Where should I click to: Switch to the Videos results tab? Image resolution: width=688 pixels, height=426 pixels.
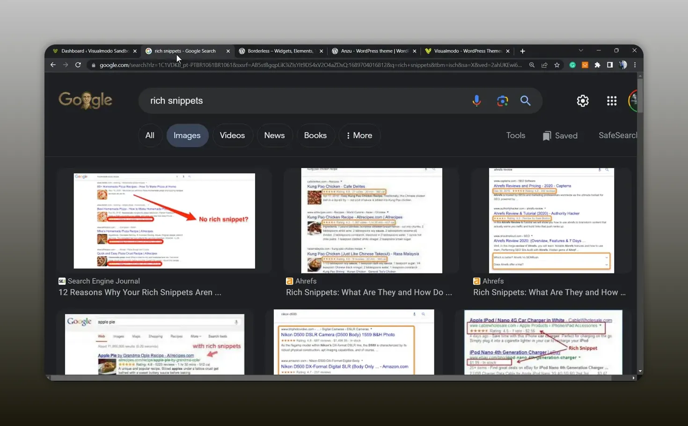pyautogui.click(x=232, y=135)
